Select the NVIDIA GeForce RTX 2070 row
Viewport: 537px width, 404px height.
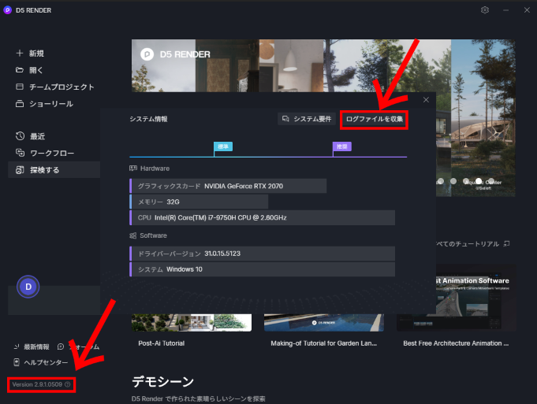click(228, 186)
